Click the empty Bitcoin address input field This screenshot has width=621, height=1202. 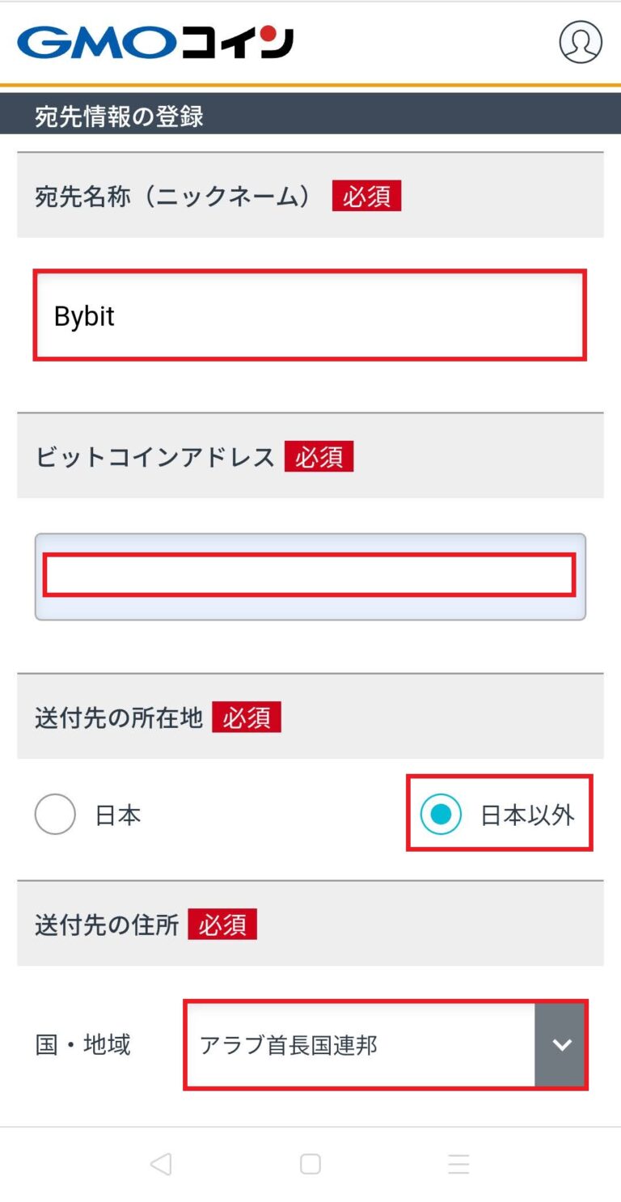pos(310,575)
